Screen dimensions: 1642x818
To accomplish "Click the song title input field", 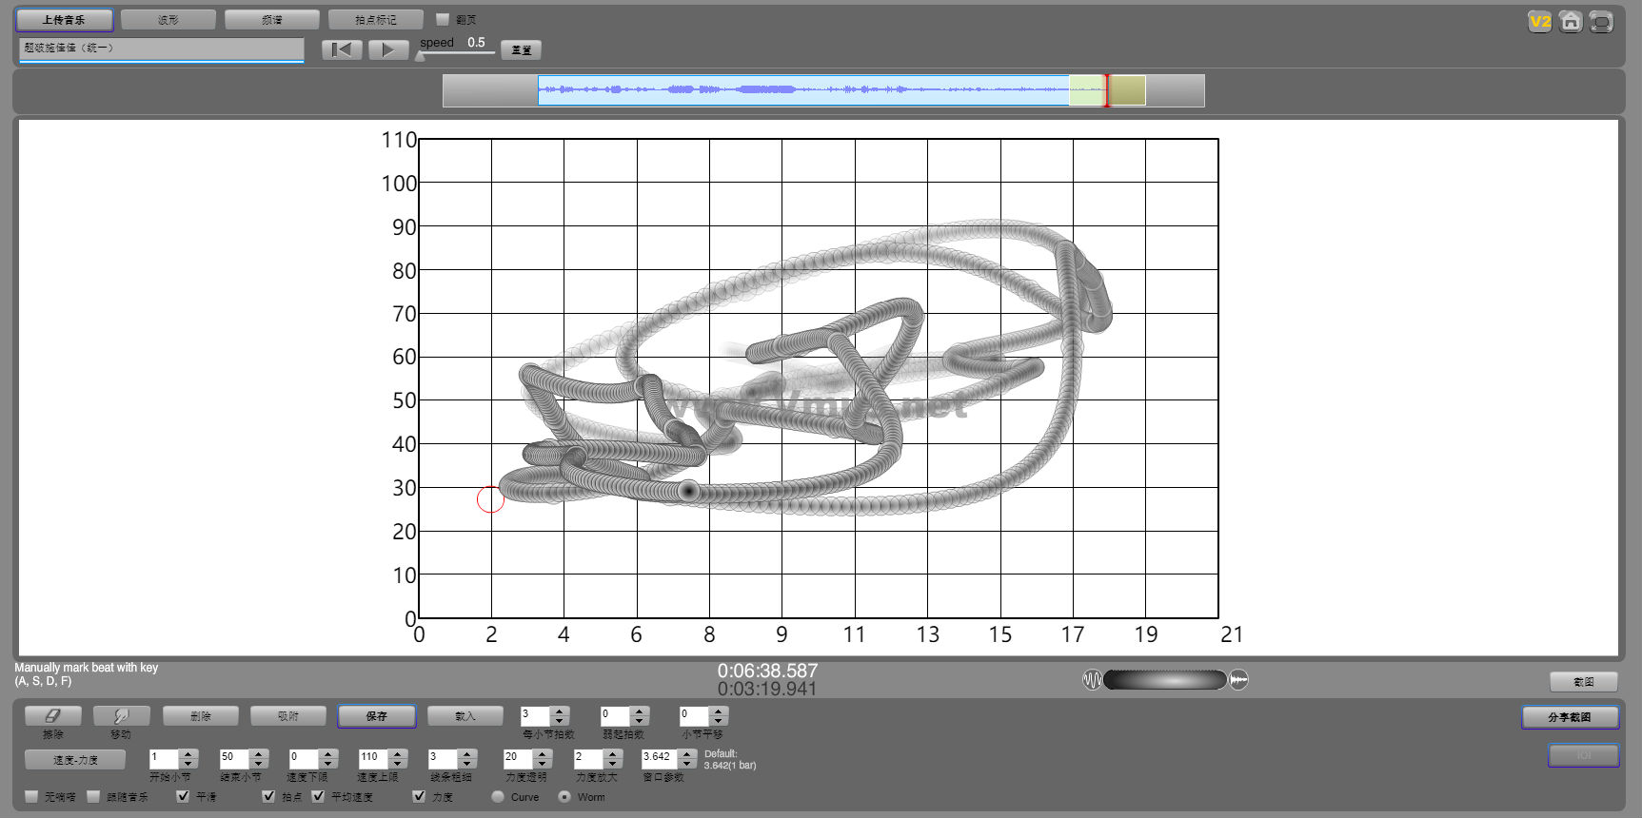I will pyautogui.click(x=162, y=49).
